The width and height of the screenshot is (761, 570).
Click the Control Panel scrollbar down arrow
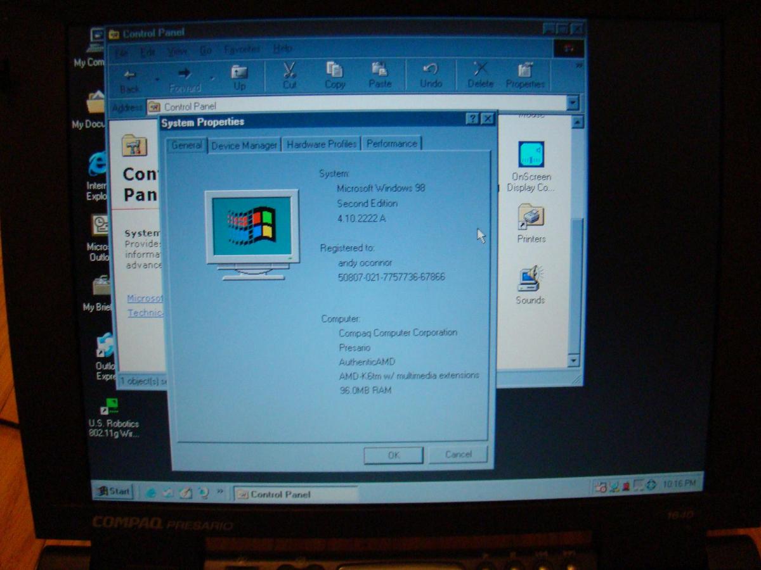click(573, 361)
